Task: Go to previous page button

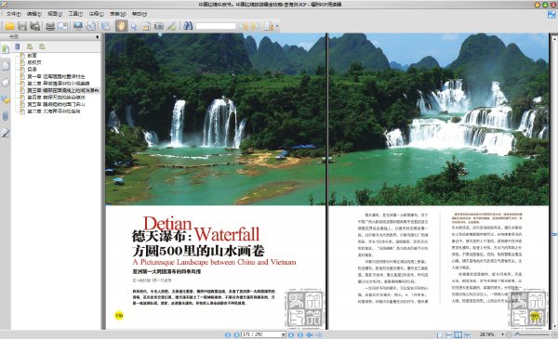Action: tap(236, 334)
